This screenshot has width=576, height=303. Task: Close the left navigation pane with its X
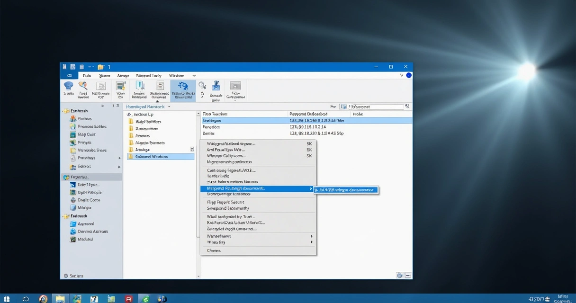118,106
